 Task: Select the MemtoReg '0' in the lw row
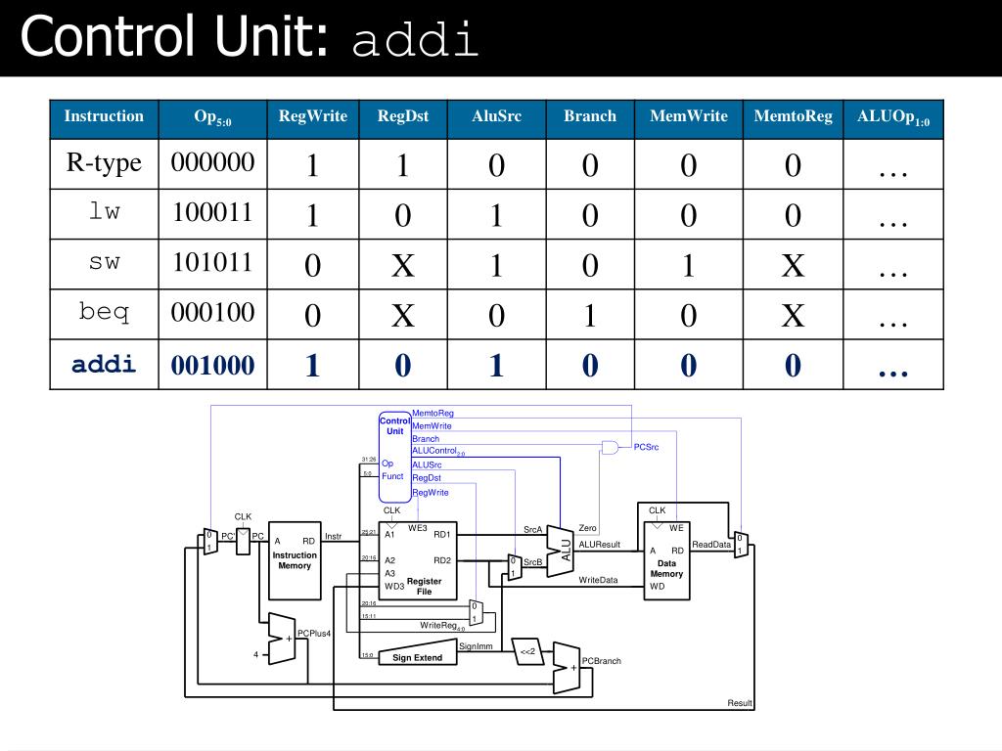point(793,215)
